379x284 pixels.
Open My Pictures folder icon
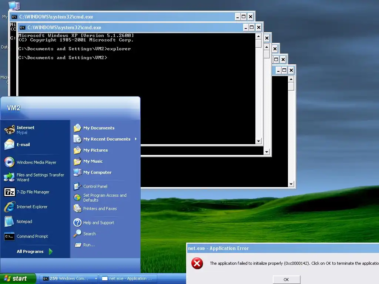[x=77, y=150]
